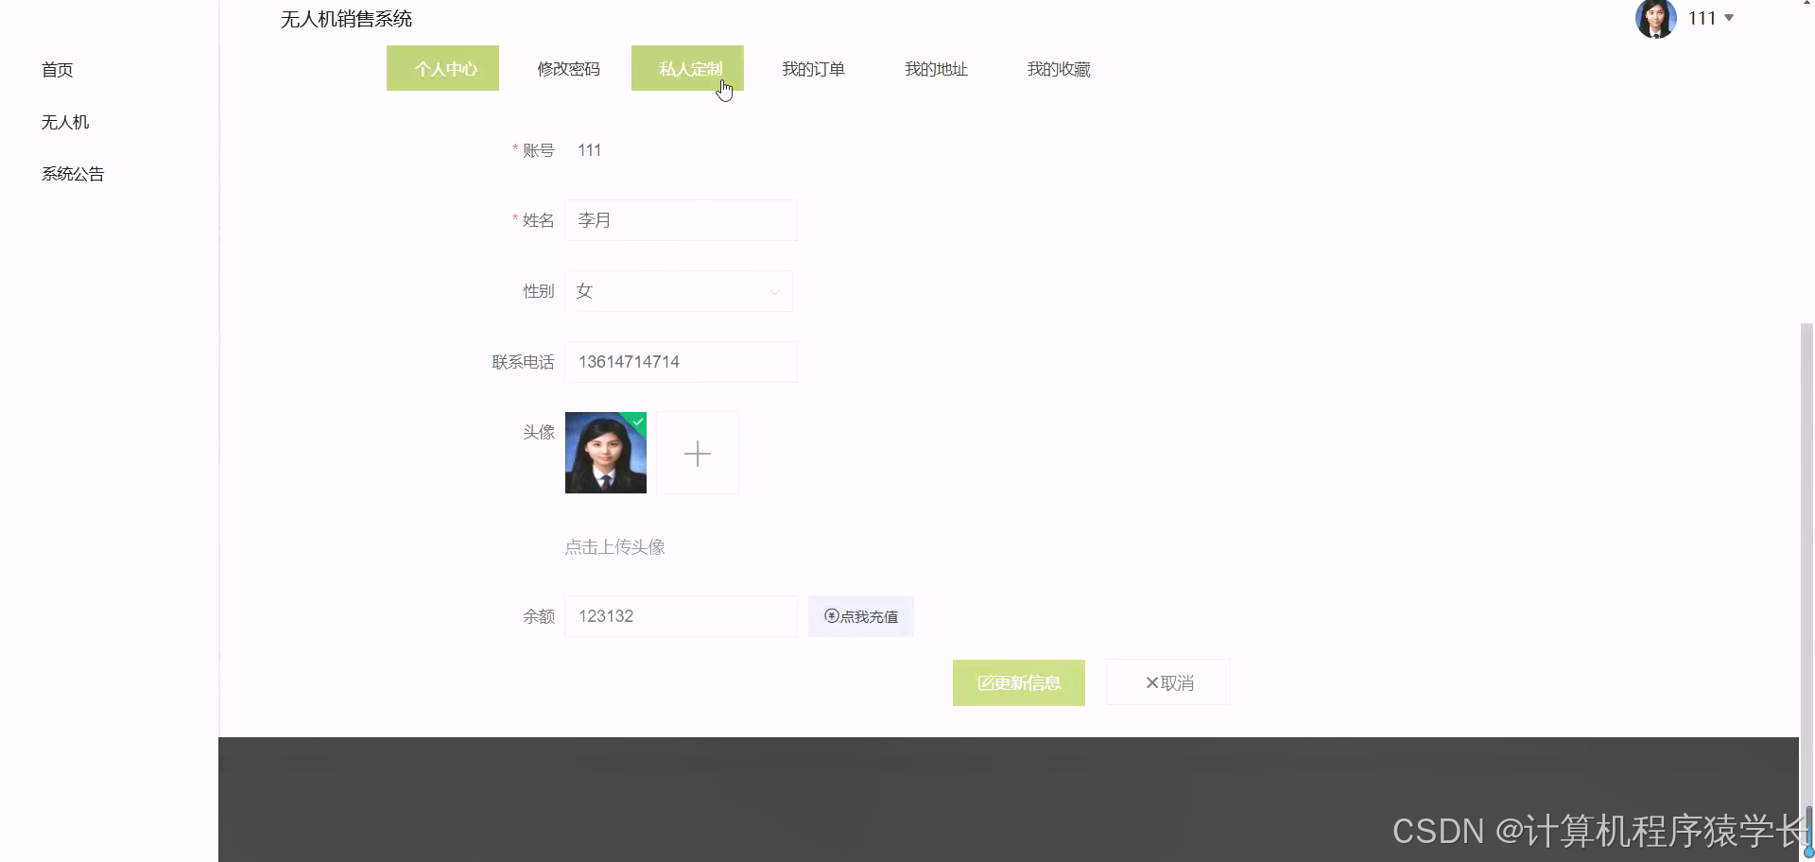Image resolution: width=1815 pixels, height=862 pixels.
Task: Click the 联系电话 phone number field
Action: tap(681, 361)
